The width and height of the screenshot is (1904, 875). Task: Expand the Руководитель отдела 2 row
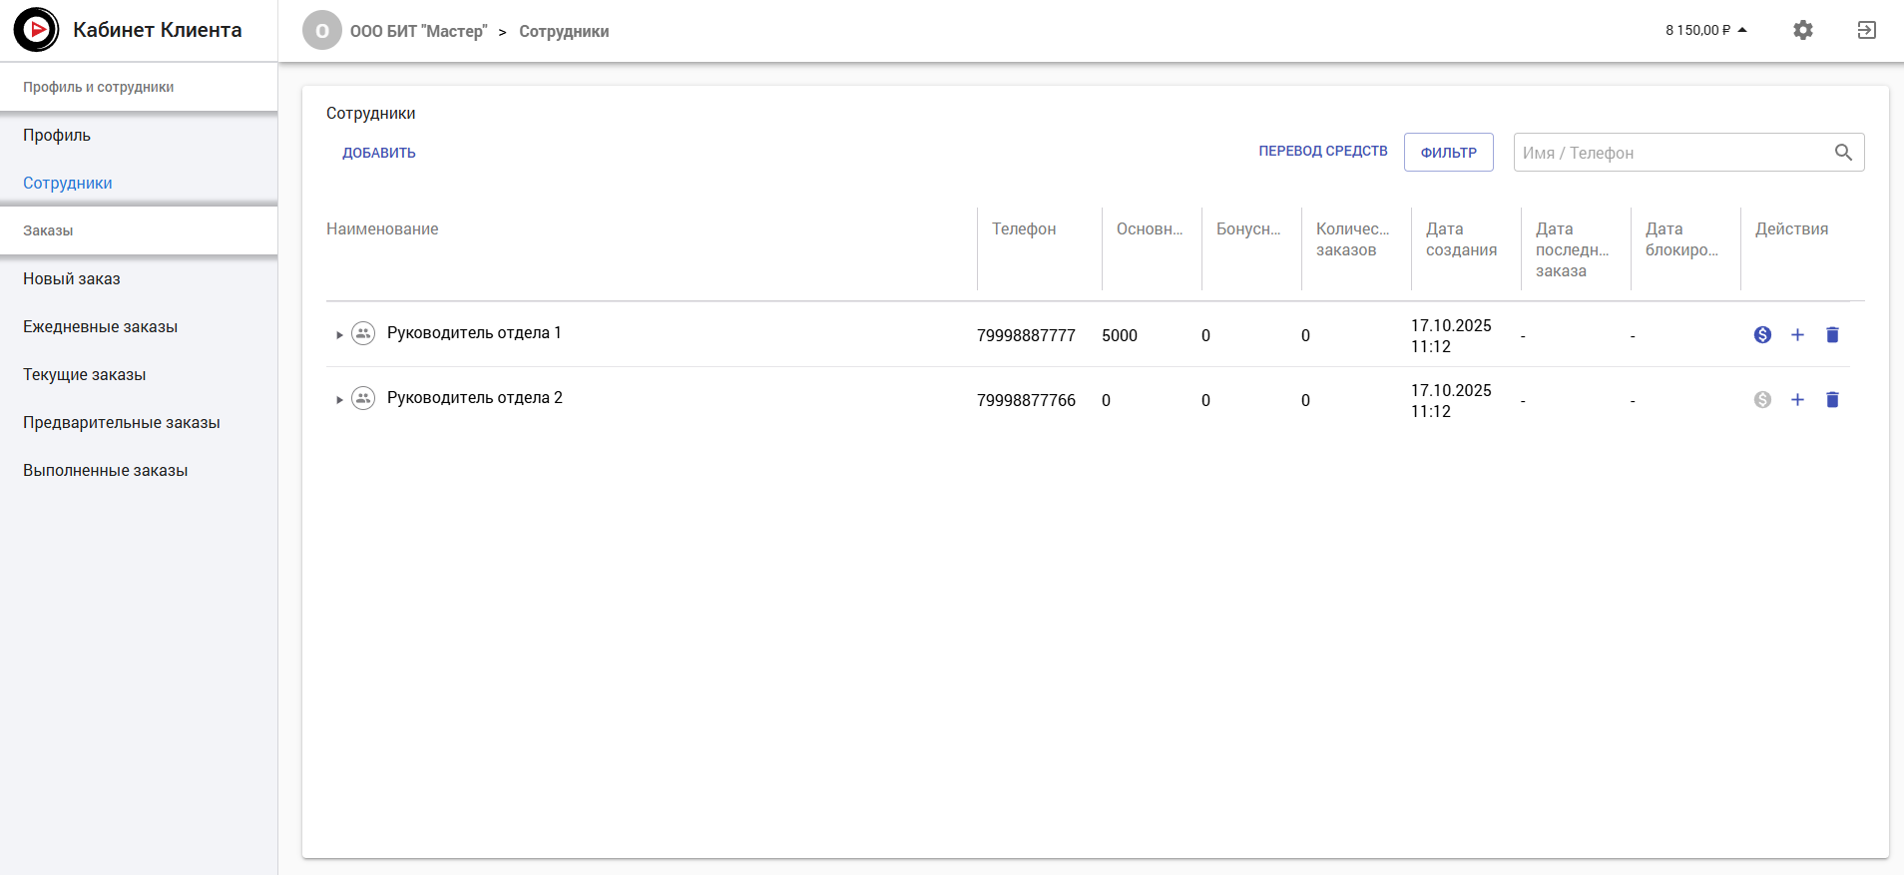coord(339,400)
